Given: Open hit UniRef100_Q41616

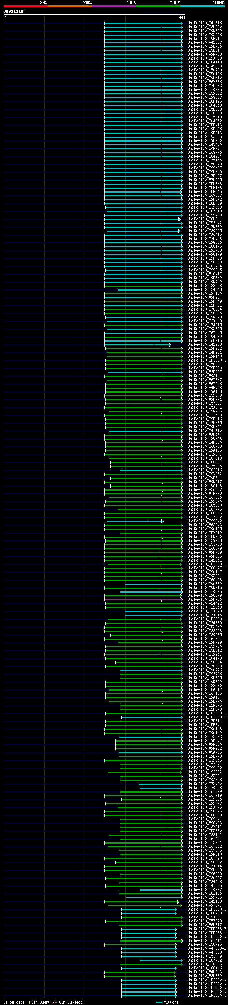Looking at the screenshot, I should click(x=204, y=23).
